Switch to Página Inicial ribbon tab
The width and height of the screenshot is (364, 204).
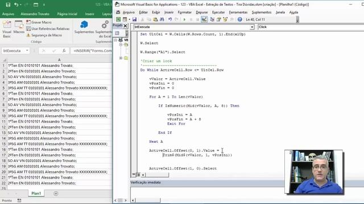tap(67, 14)
